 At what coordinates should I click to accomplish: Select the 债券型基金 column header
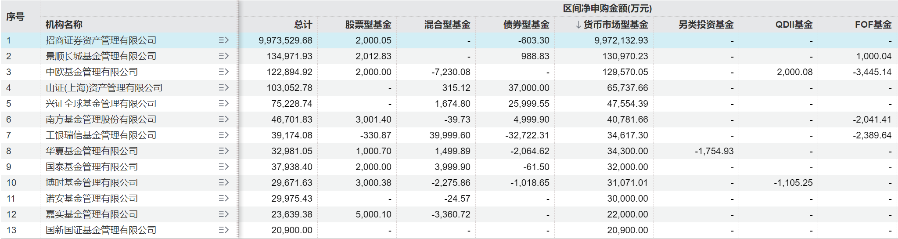coord(526,25)
